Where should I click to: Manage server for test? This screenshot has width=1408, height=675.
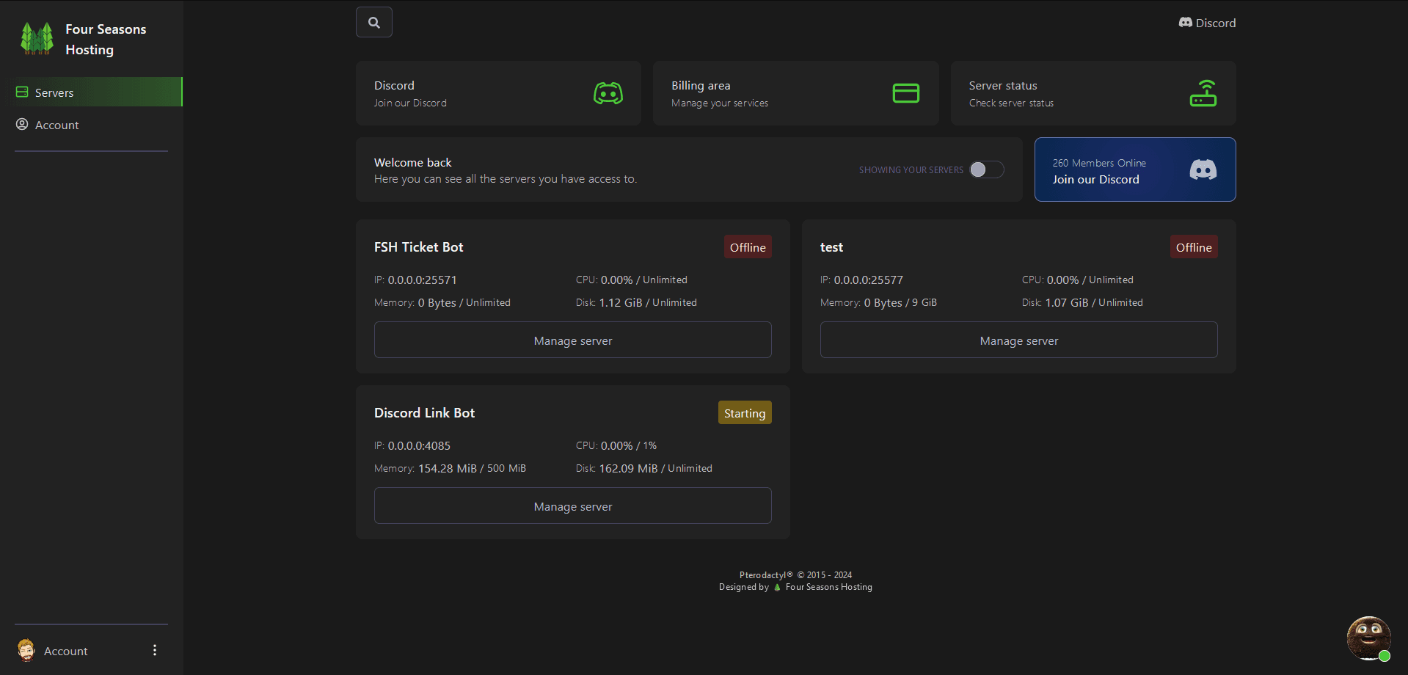[1019, 340]
